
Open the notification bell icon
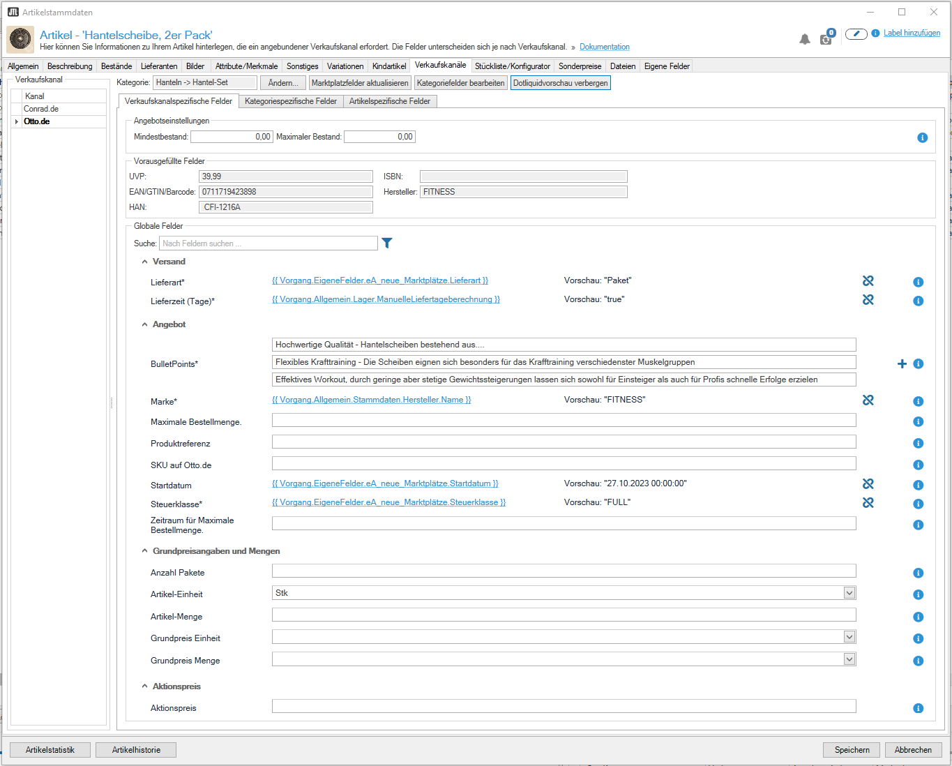(805, 39)
